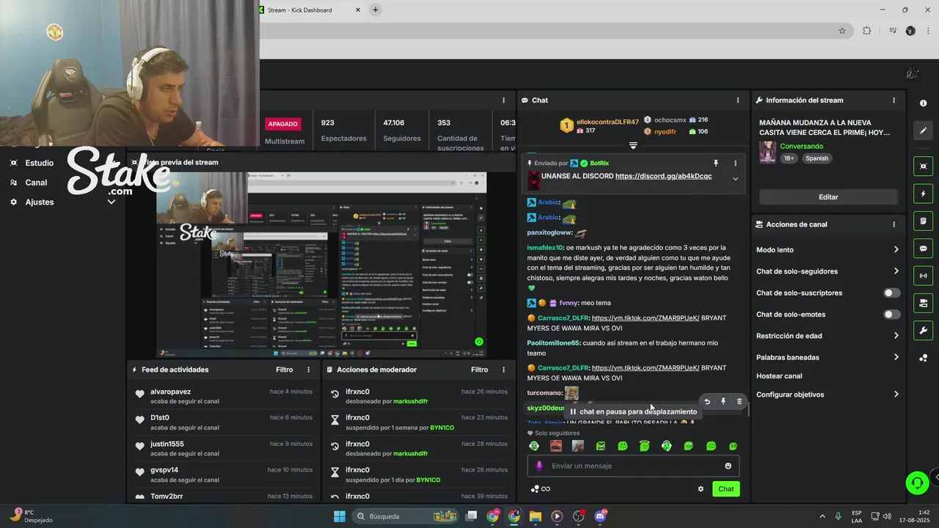Viewport: 939px width, 528px height.
Task: Open Windows Start menu
Action: tap(340, 516)
